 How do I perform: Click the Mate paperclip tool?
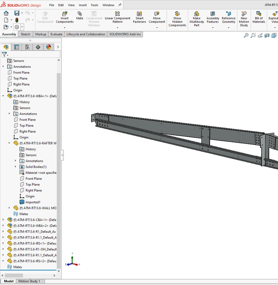tap(80, 16)
